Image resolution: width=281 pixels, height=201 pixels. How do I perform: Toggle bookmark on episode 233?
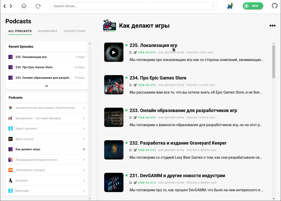coord(130,118)
